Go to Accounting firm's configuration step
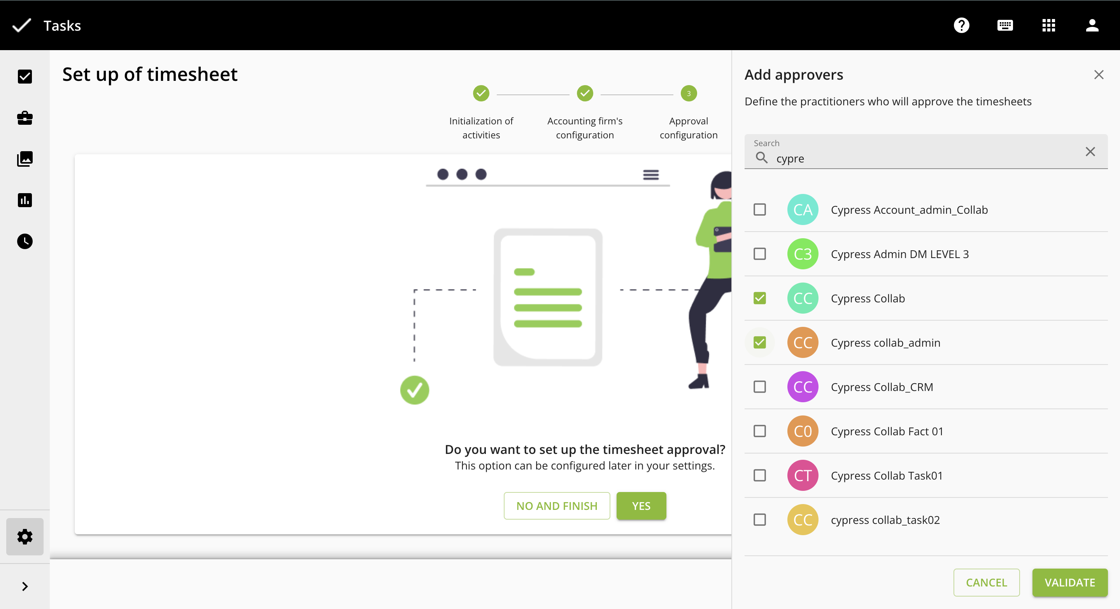The height and width of the screenshot is (609, 1120). coord(585,93)
